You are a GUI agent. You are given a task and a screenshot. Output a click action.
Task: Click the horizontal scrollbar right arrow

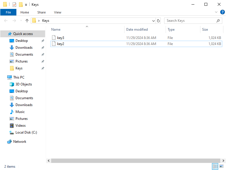[x=223, y=161]
